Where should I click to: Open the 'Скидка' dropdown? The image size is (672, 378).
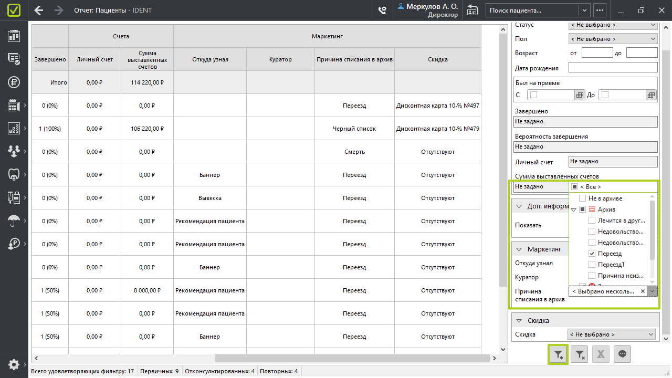[x=612, y=334]
